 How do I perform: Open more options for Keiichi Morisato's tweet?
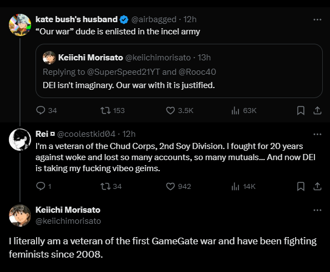click(x=317, y=210)
